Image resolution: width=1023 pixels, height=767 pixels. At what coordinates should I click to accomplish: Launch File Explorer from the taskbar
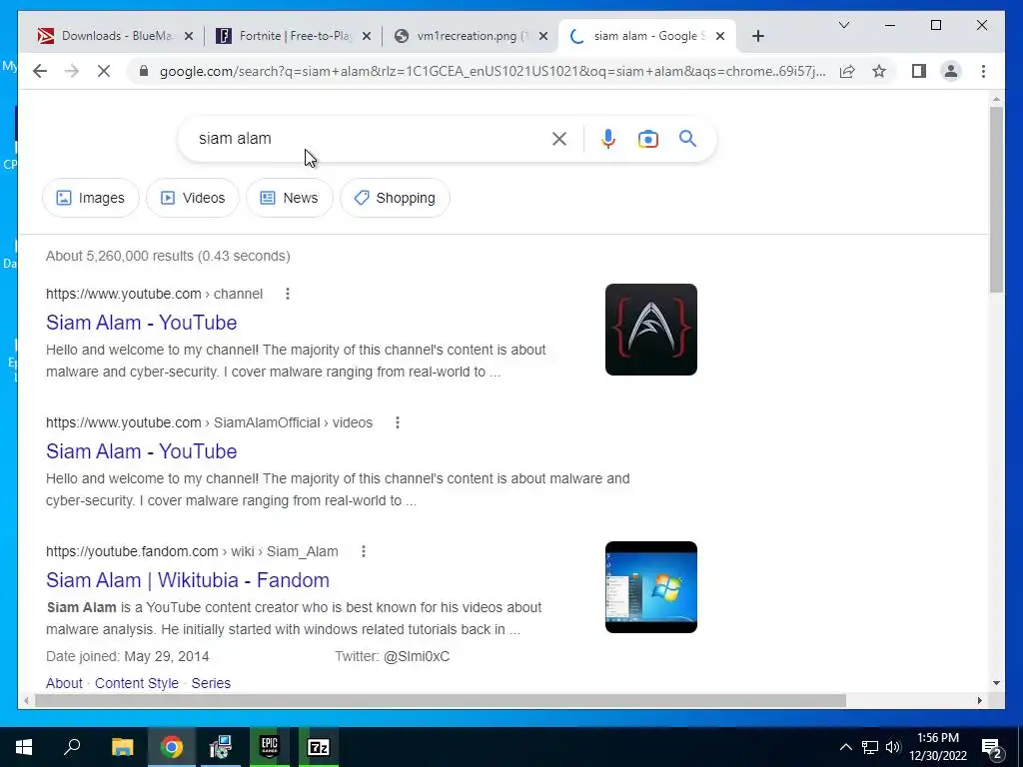pyautogui.click(x=122, y=747)
